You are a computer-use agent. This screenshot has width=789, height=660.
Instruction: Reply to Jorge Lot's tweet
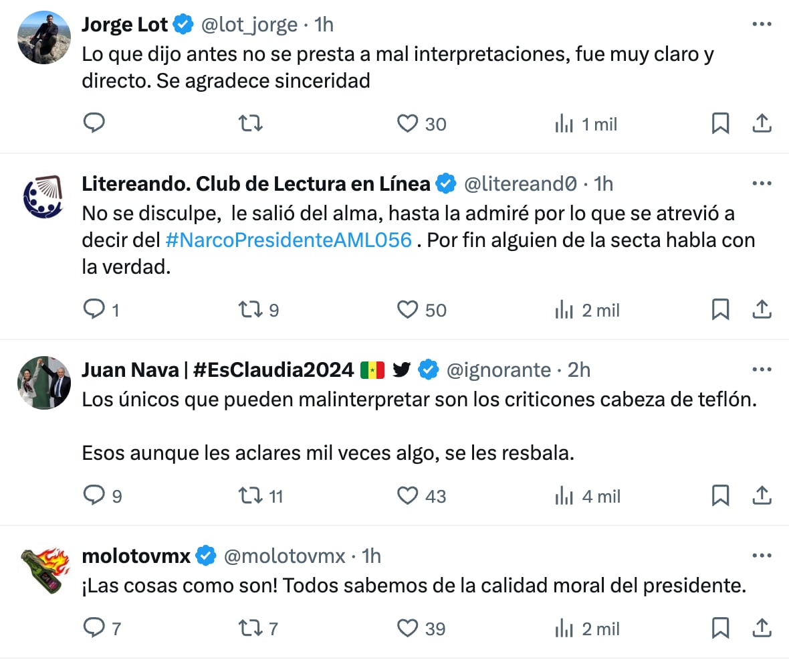coord(94,123)
